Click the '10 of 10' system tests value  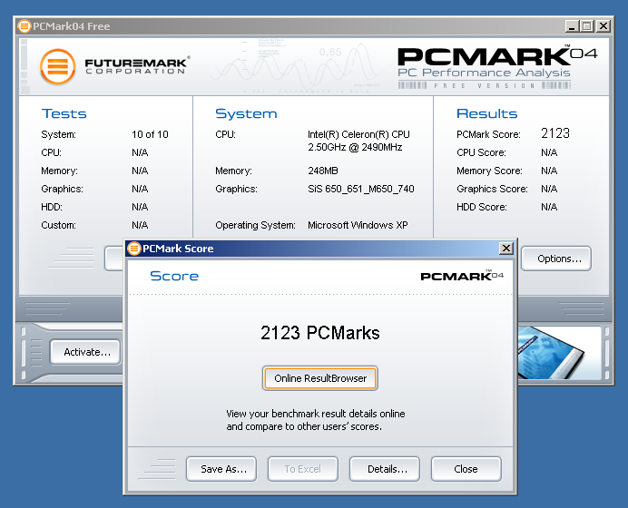150,134
